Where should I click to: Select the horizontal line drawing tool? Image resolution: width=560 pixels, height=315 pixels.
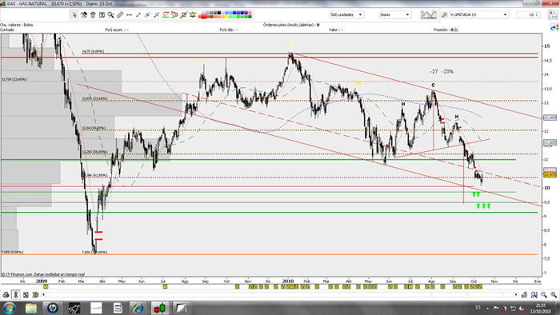[130, 15]
